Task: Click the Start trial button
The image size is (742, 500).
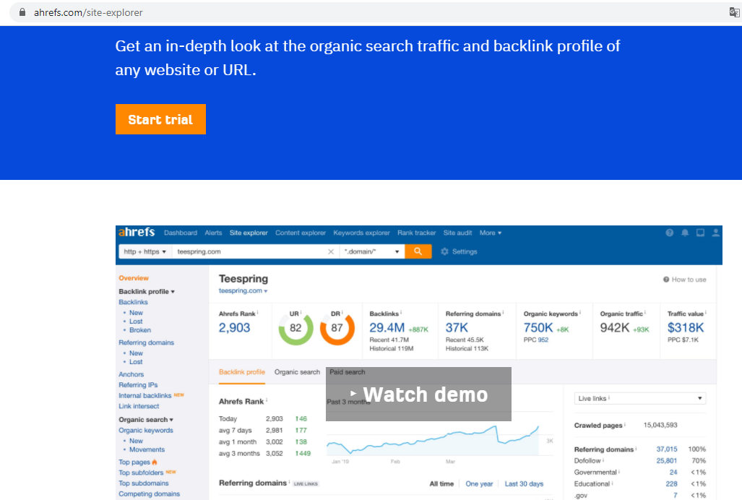Action: pos(160,119)
